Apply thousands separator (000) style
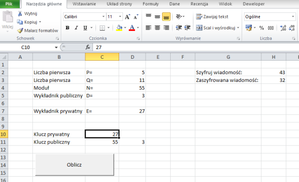The image size is (299, 182). 271,28
